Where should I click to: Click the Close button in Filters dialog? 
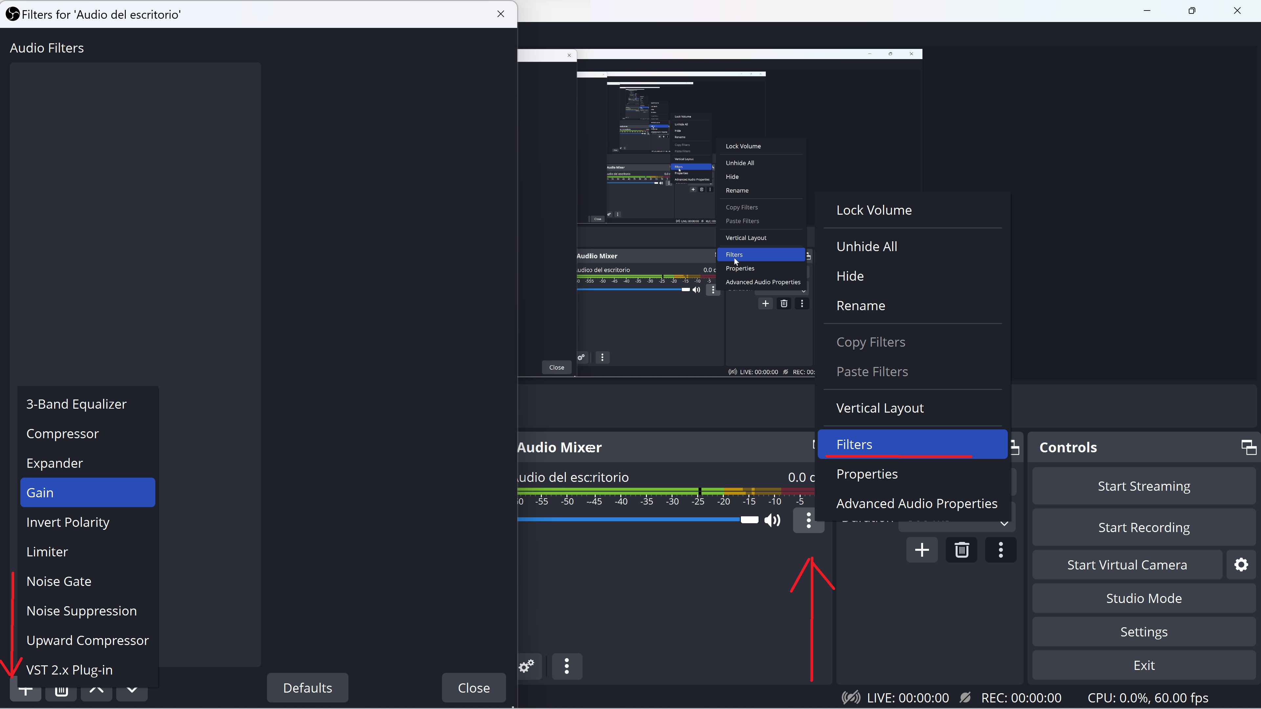click(473, 687)
